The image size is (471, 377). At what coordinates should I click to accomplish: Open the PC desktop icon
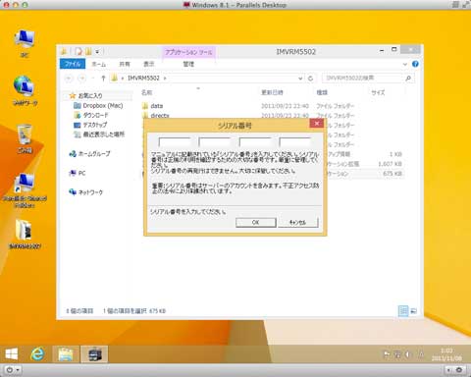25,43
